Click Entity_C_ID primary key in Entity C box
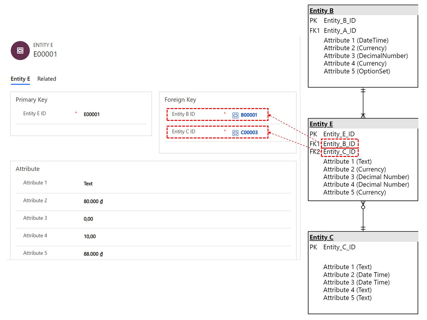 pyautogui.click(x=339, y=247)
